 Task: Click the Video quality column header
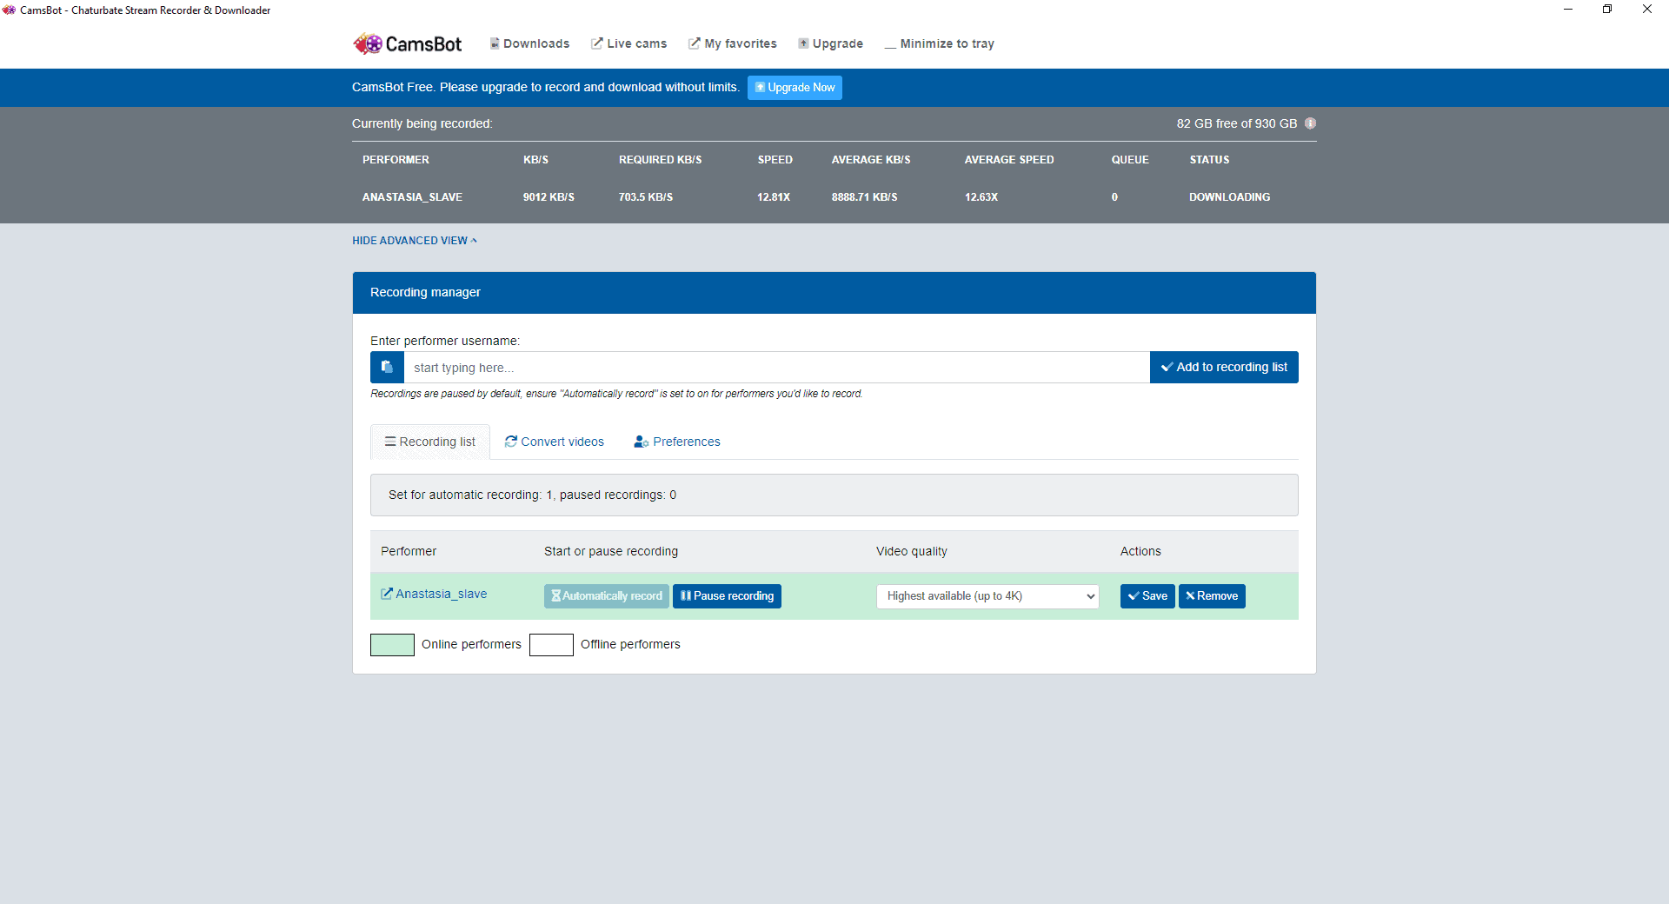[x=912, y=551]
